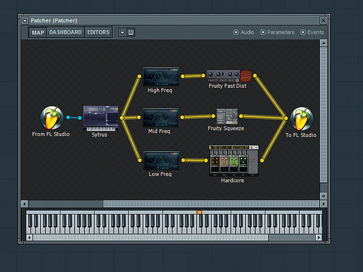Viewport: 363px width, 272px height.
Task: Click the Patcher (Patcher) title text
Action: click(54, 20)
